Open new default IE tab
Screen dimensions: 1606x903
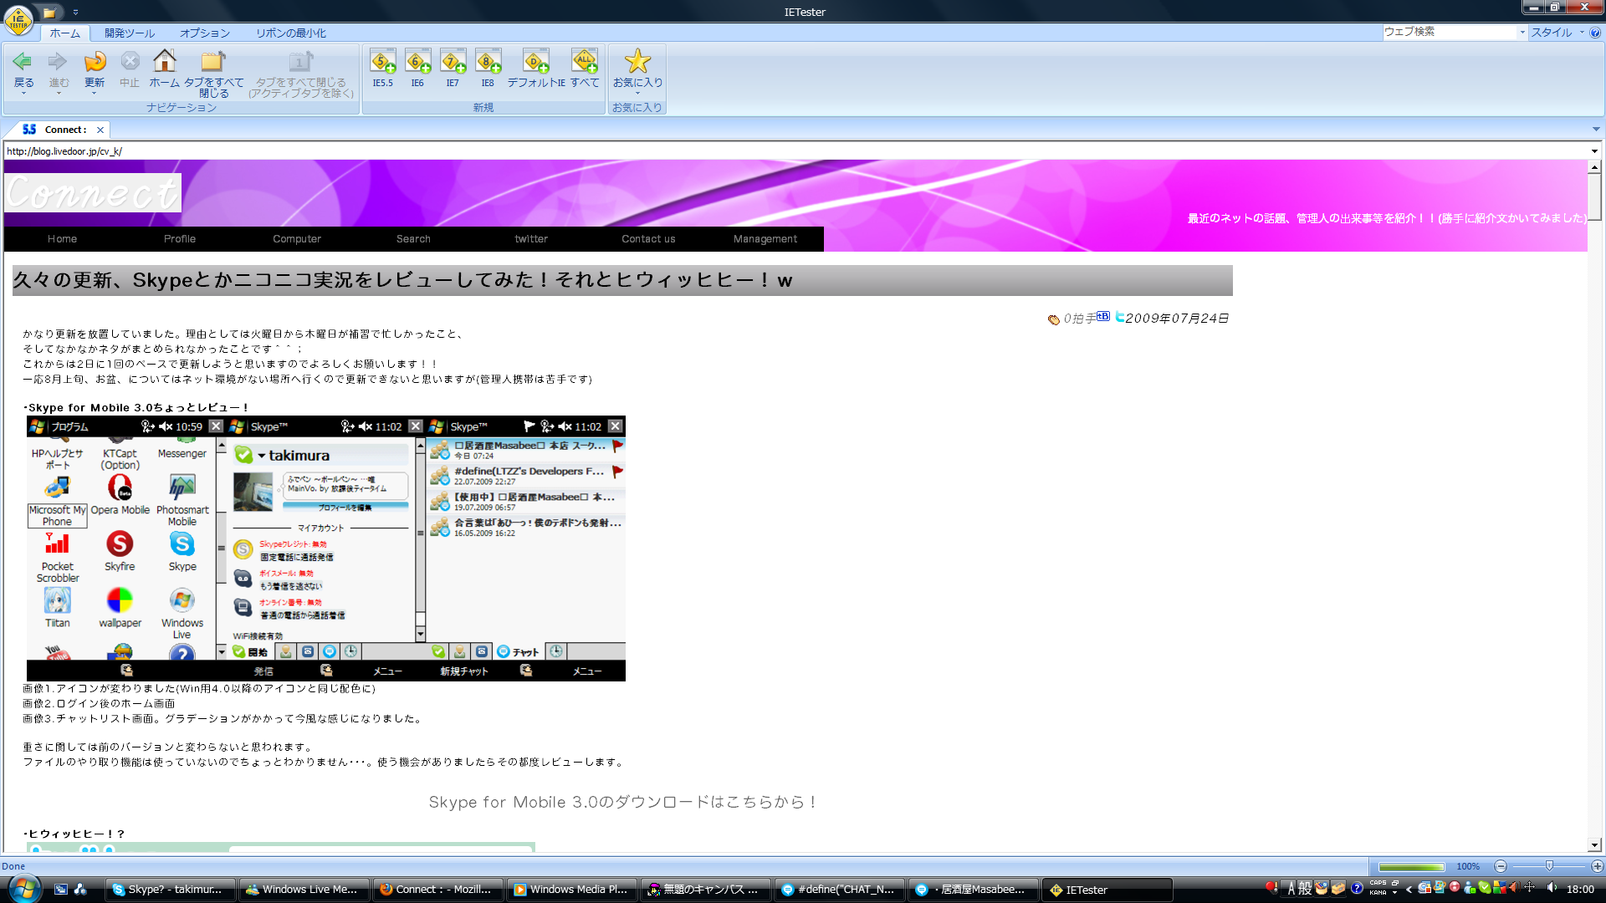tap(535, 61)
